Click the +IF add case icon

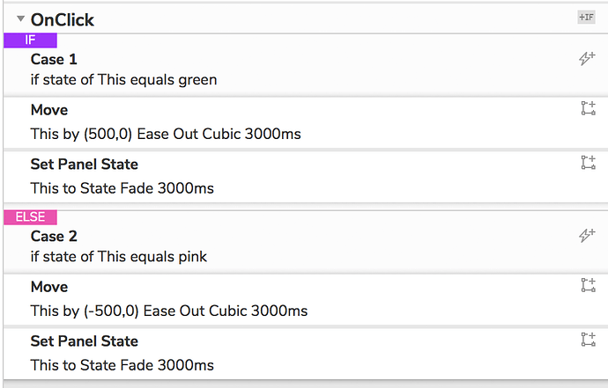[585, 18]
